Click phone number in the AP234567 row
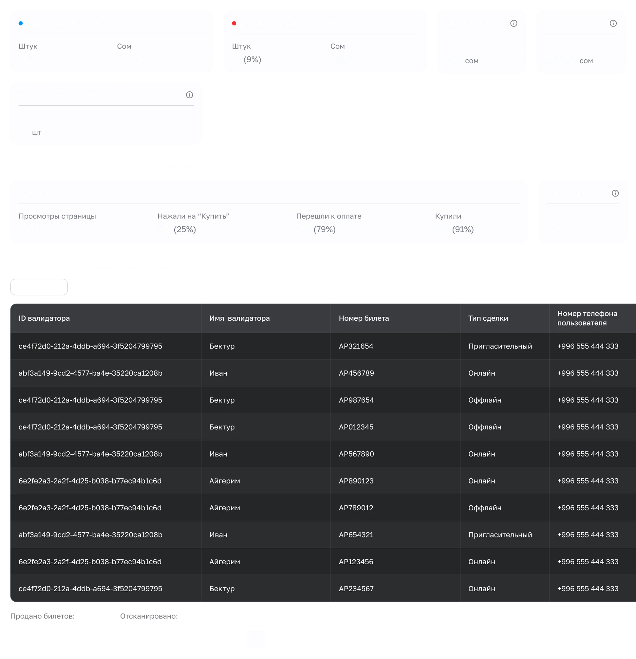Image resolution: width=636 pixels, height=659 pixels. (x=588, y=588)
